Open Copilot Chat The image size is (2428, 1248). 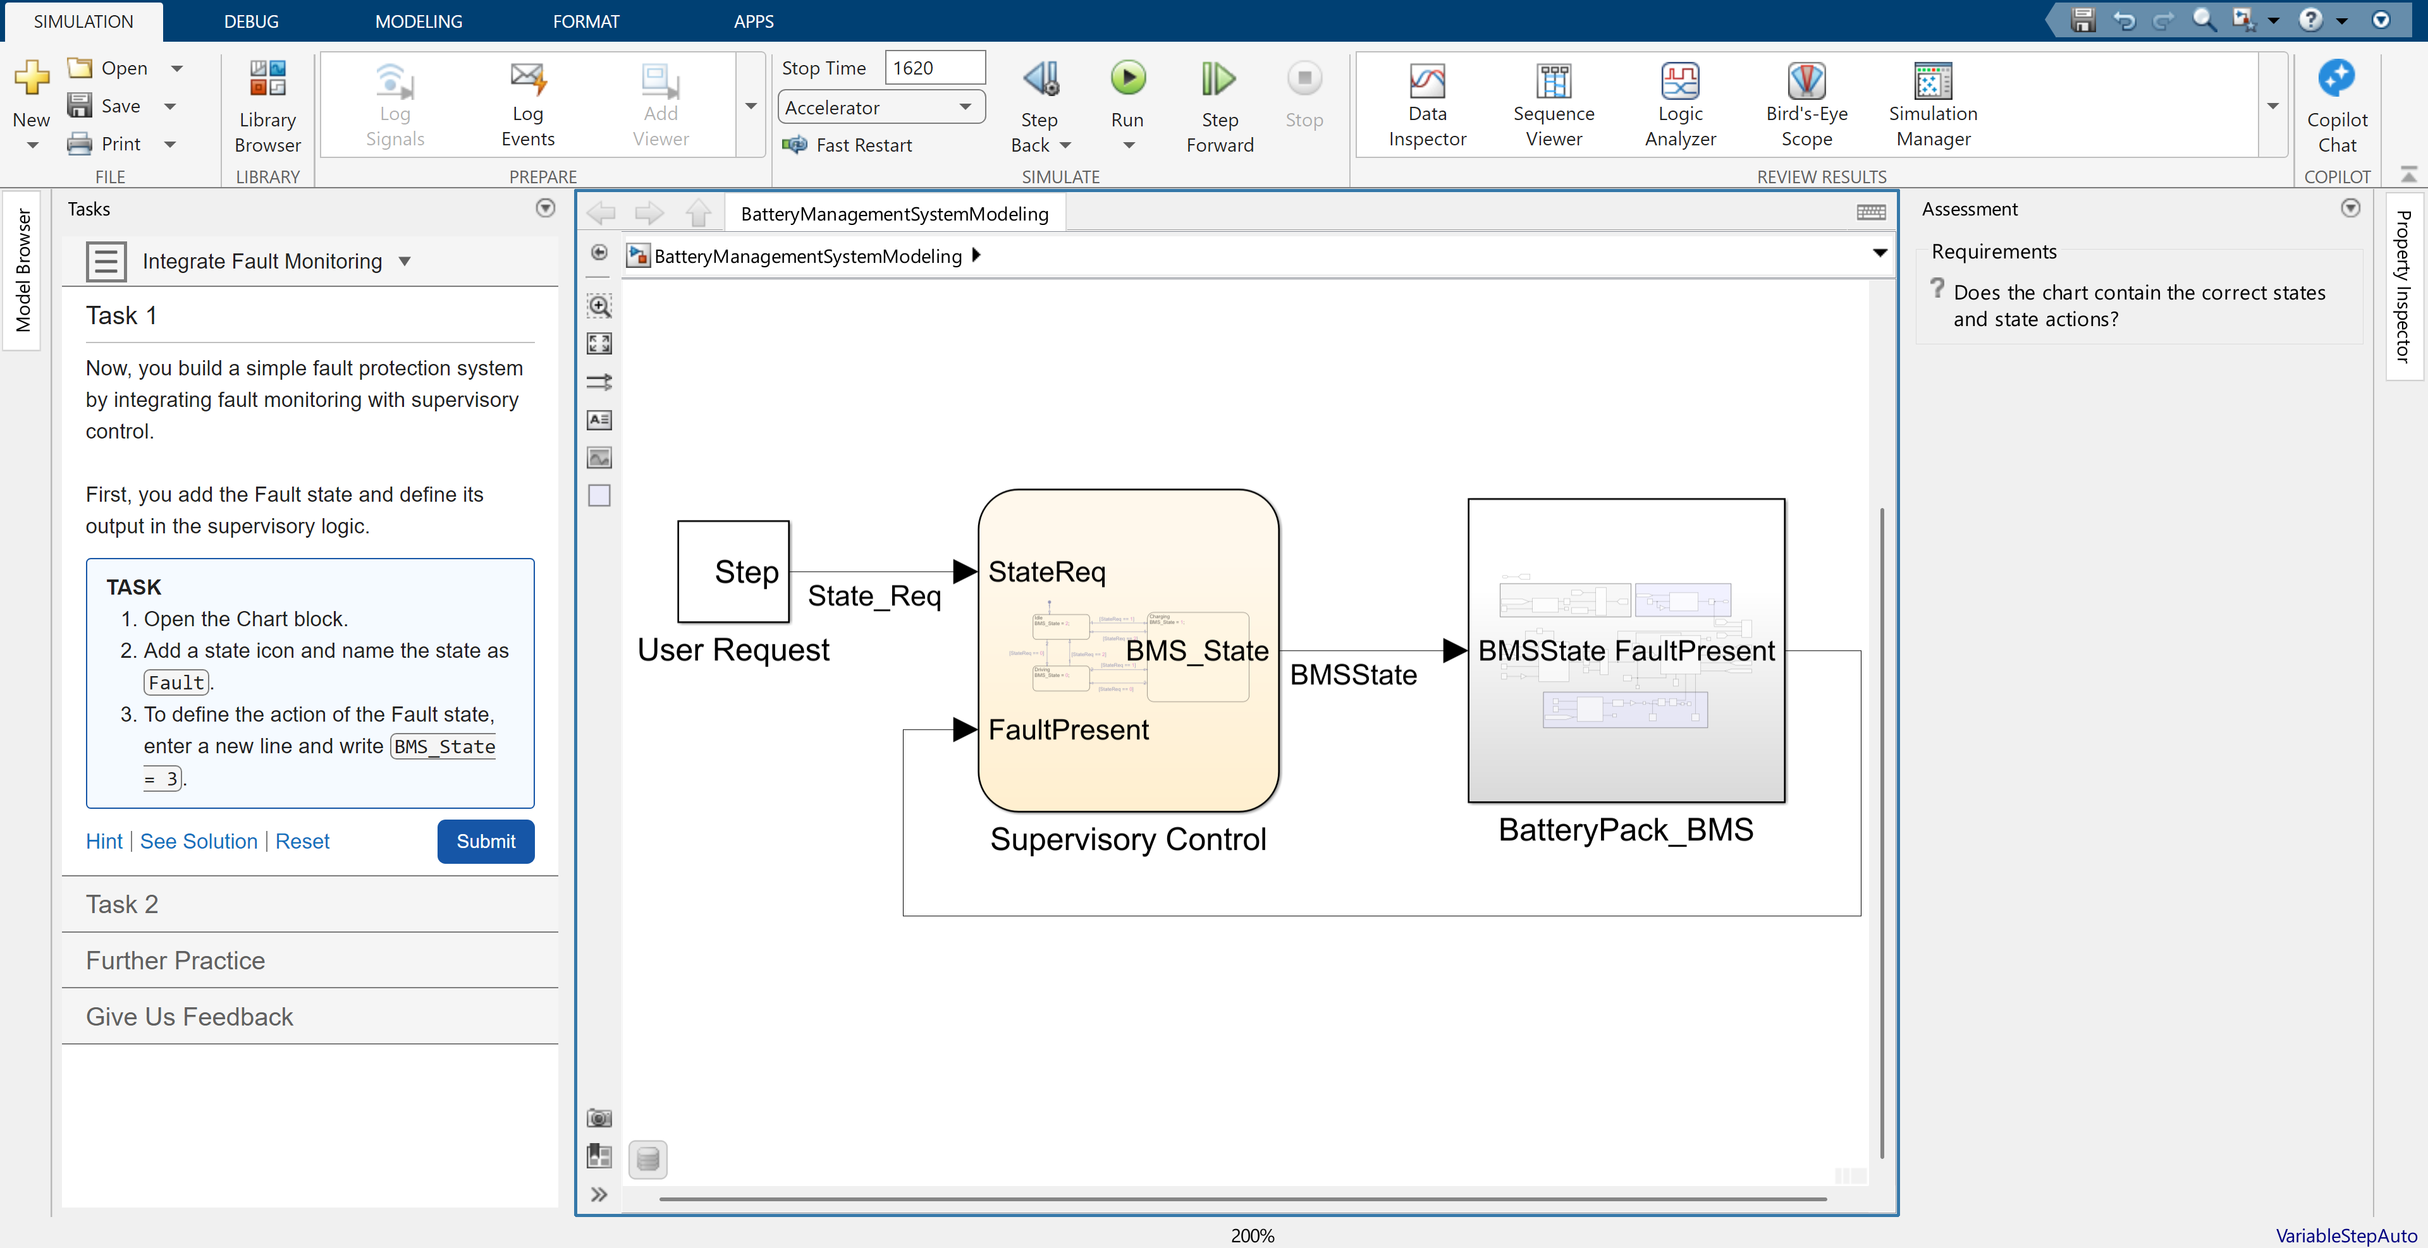pos(2336,104)
